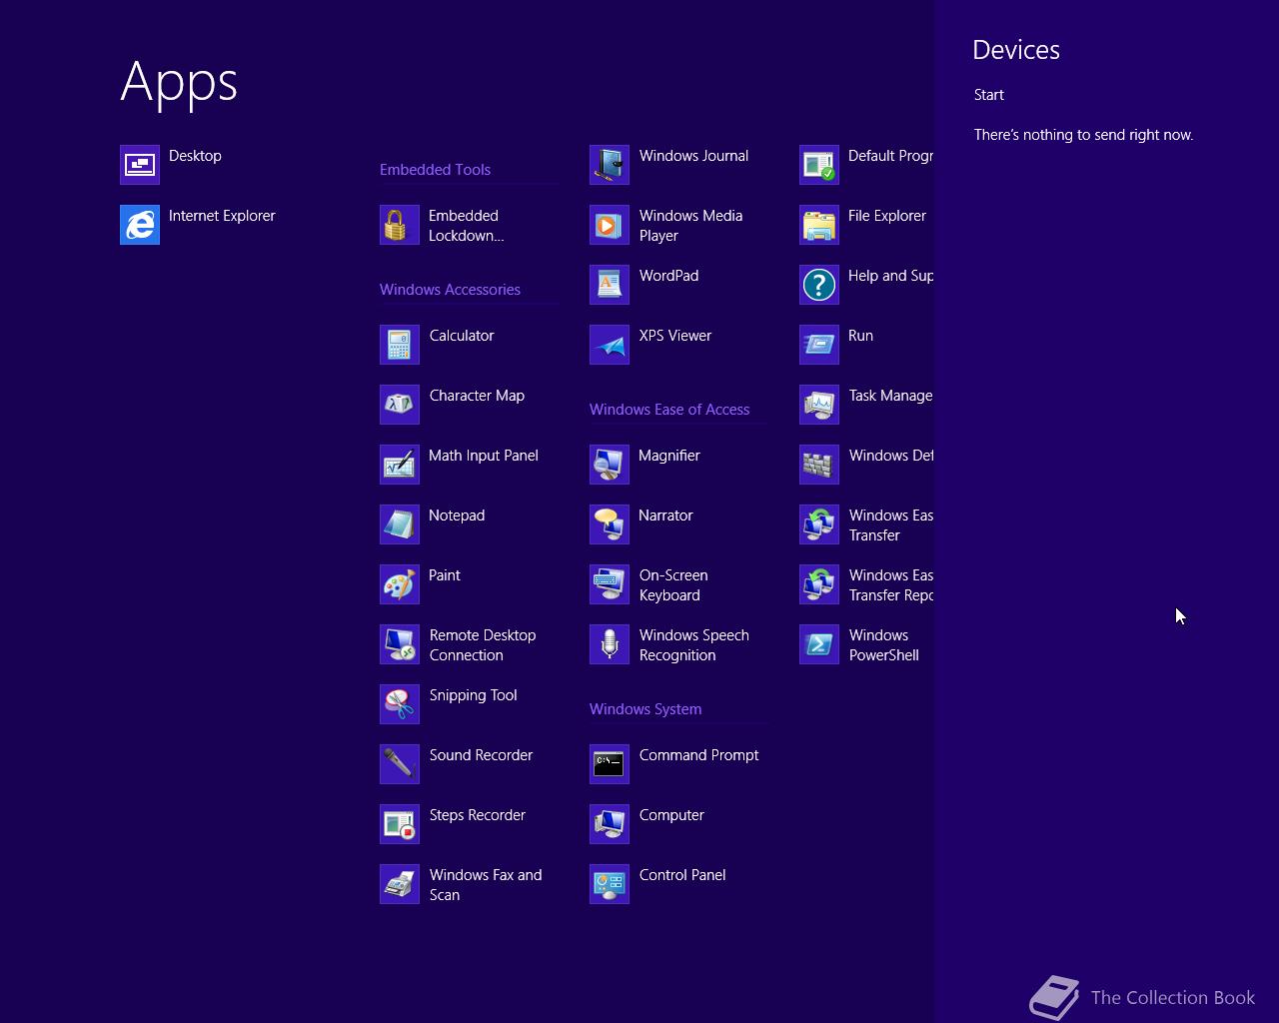
Task: Click the Magnifier text label
Action: point(668,456)
